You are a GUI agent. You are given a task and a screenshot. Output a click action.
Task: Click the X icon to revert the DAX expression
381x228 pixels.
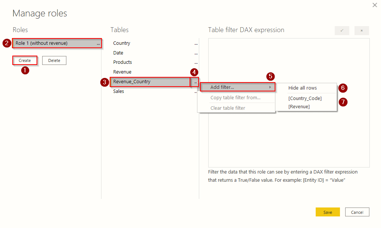coord(361,30)
